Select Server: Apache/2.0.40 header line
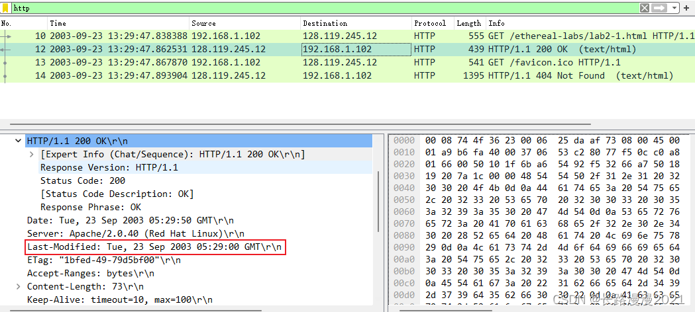 (136, 234)
